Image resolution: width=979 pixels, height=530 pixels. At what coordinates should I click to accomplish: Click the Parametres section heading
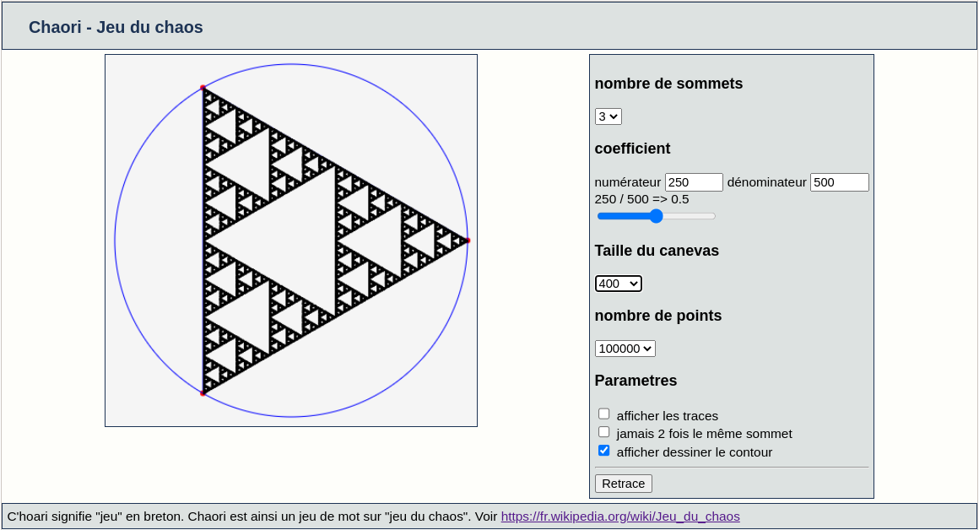[x=636, y=381]
